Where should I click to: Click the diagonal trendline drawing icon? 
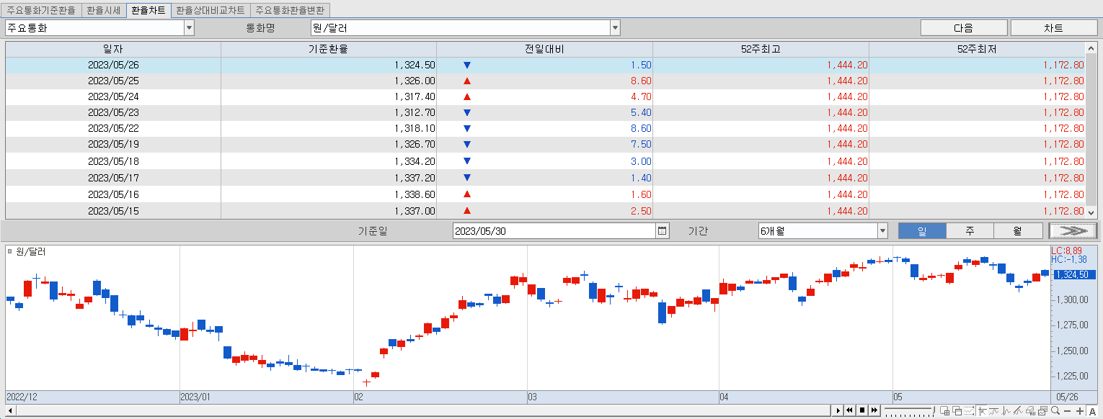pyautogui.click(x=1019, y=410)
